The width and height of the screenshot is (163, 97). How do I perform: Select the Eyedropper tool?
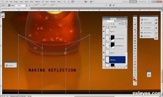[x=135, y=33]
